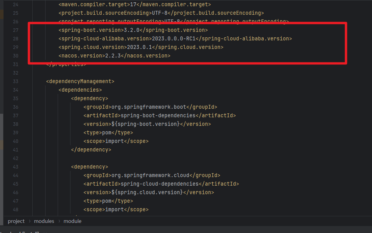Click the spring.cloud.version 2023.0.1 property
Viewport: 372px width, 233px height.
pos(141,47)
